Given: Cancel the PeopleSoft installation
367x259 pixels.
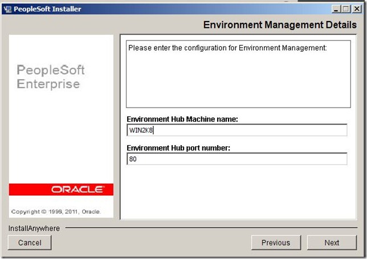Looking at the screenshot, I should [x=30, y=242].
